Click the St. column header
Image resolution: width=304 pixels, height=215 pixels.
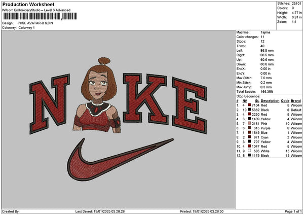(257, 101)
